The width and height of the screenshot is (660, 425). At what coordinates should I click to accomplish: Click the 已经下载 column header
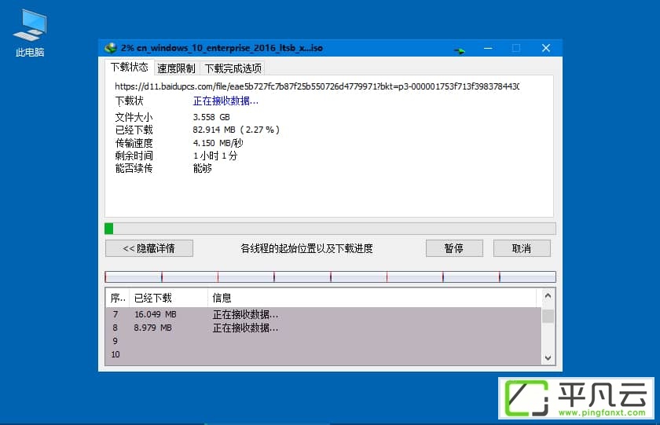168,299
